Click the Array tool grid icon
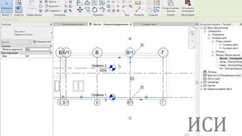 (x=109, y=6)
